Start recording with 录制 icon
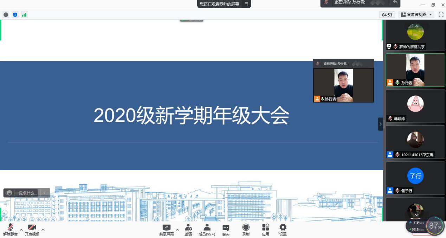This screenshot has width=446, height=238. [x=246, y=230]
